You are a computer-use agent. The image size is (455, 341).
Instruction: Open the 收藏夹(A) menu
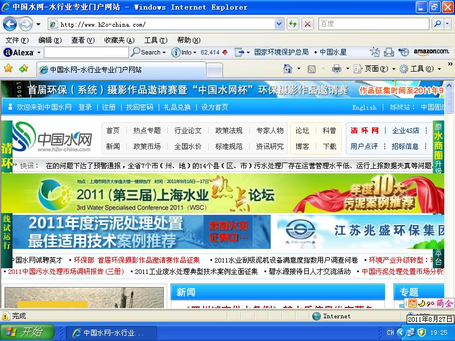point(119,40)
